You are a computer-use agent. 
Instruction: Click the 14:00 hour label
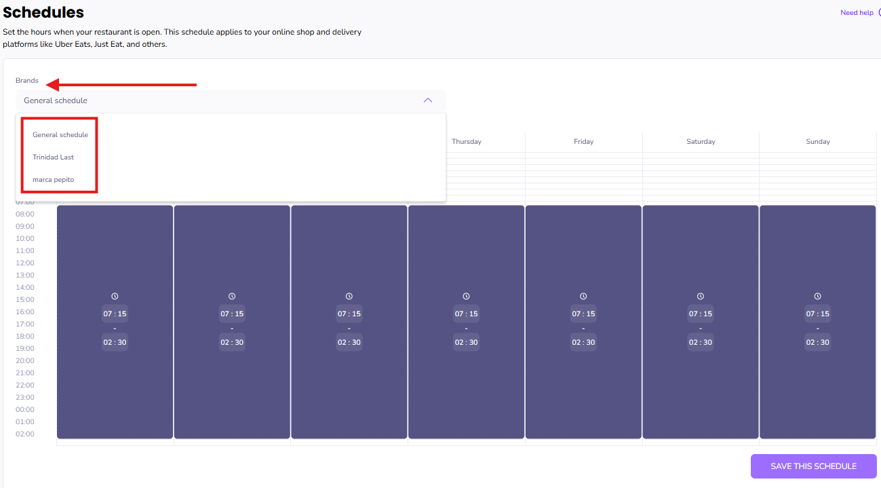tap(25, 287)
